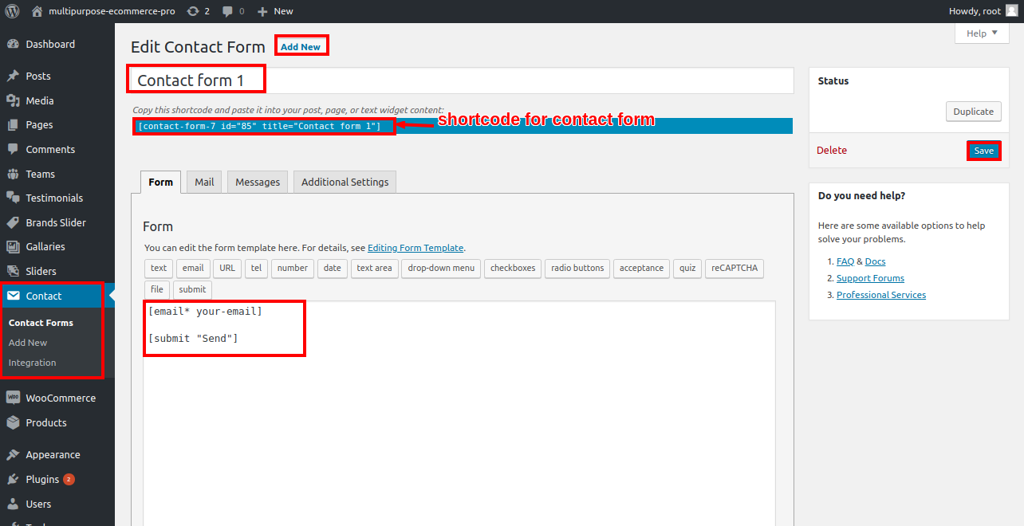Open the FAQ link
Viewport: 1024px width, 526px height.
pyautogui.click(x=845, y=261)
